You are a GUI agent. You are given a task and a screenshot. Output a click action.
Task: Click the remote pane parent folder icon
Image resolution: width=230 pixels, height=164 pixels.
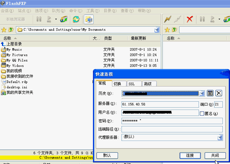174,30
